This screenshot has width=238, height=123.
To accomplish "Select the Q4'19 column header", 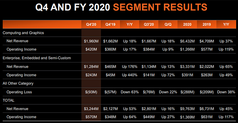I will (111, 24).
